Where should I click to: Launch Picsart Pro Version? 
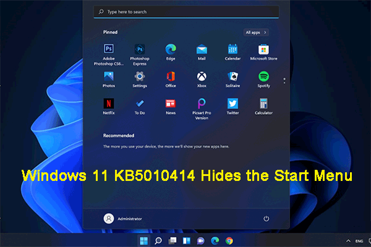tap(202, 109)
